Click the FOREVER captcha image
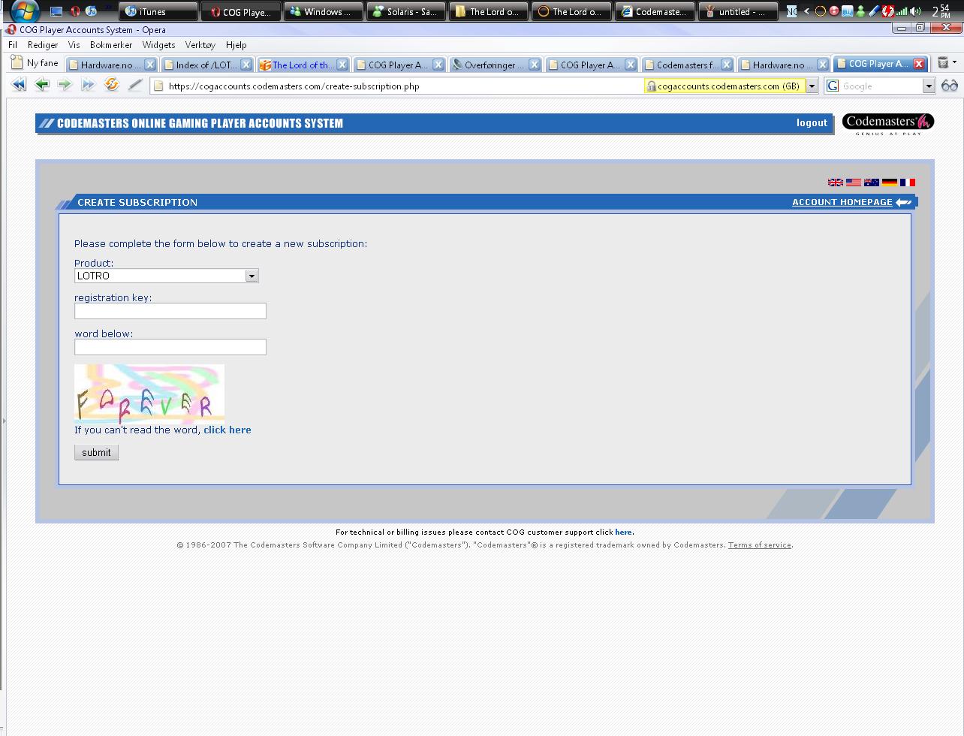This screenshot has width=964, height=736. [x=149, y=394]
